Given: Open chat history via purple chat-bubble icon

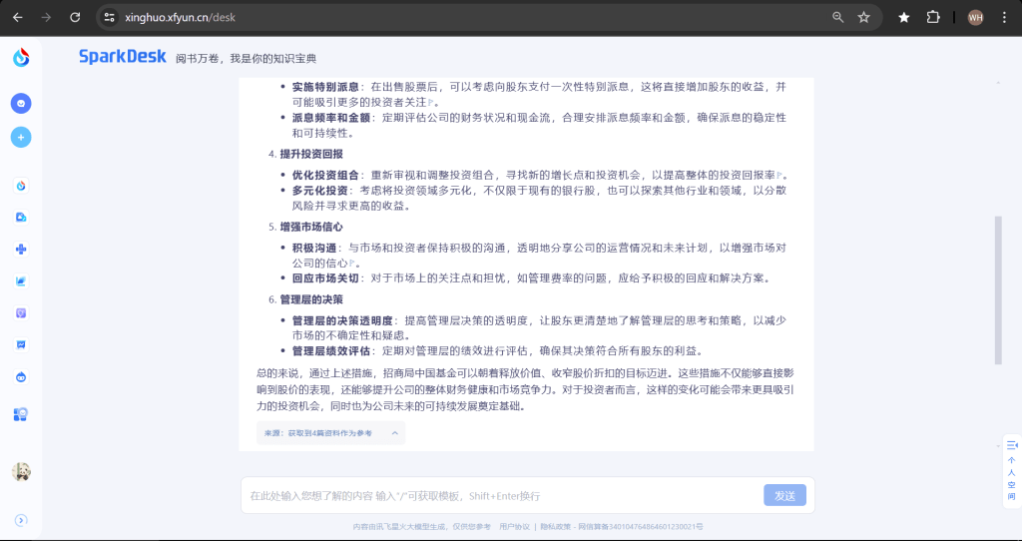Looking at the screenshot, I should [x=21, y=103].
